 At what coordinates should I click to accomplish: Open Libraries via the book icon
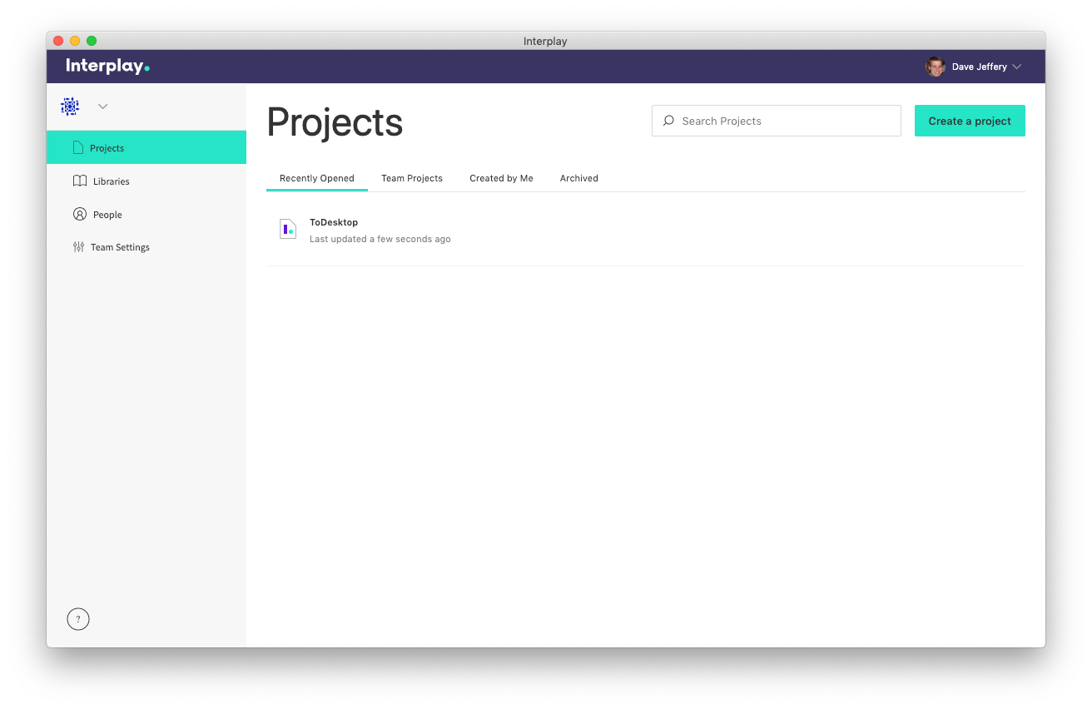tap(80, 181)
